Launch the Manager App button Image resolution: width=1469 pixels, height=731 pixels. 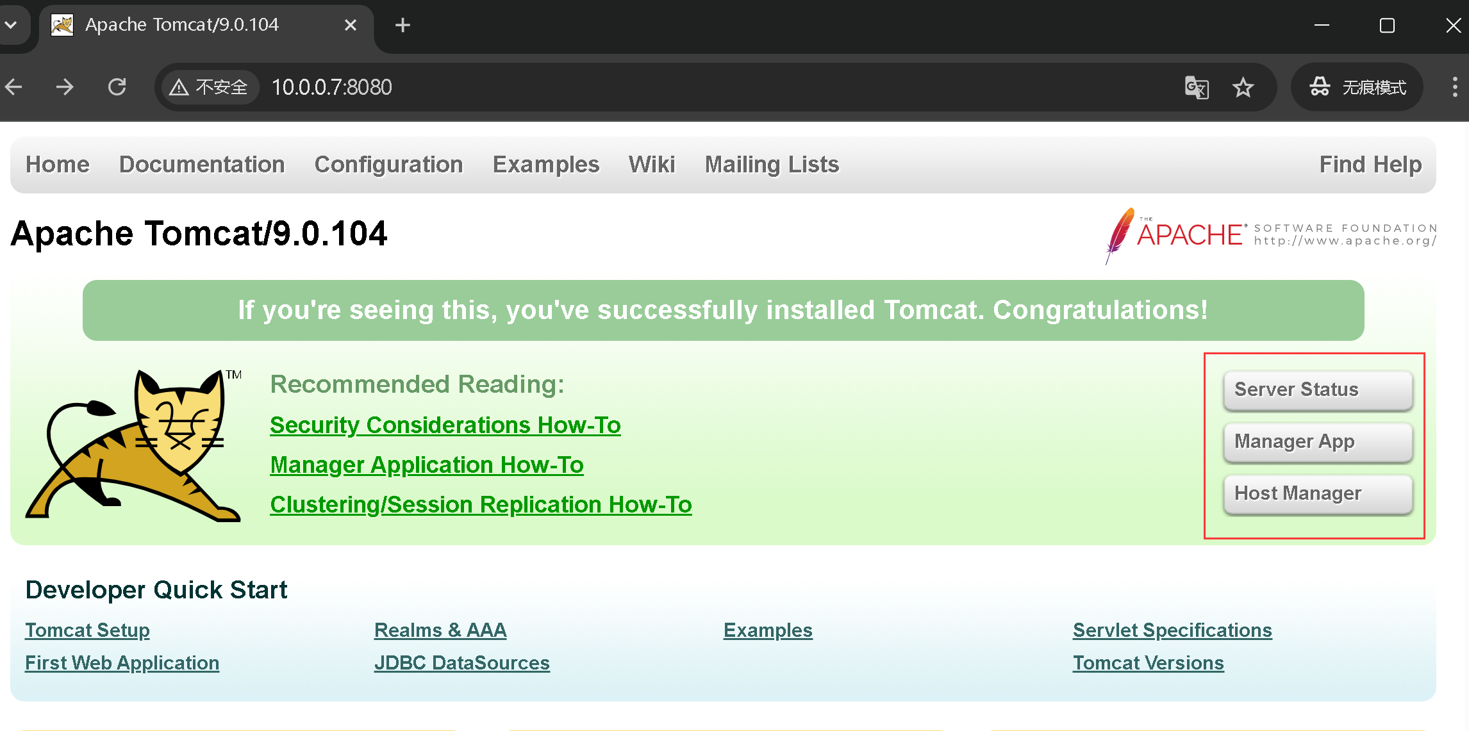[1318, 441]
